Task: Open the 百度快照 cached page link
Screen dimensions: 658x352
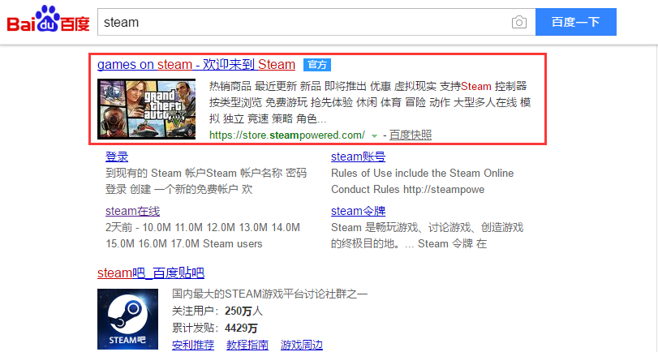Action: [411, 135]
